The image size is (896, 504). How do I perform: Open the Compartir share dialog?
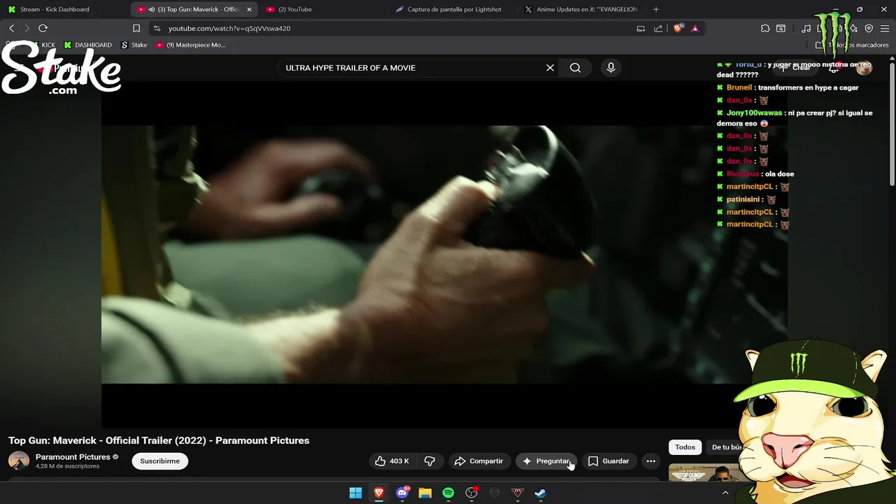479,461
